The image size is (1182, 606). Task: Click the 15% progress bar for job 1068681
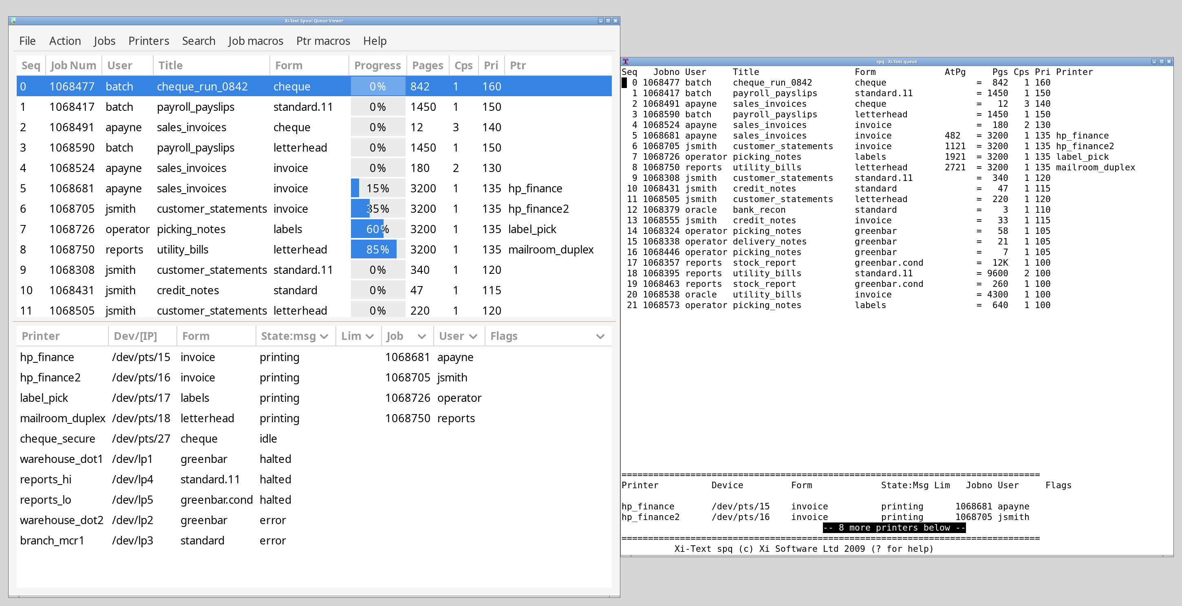tap(378, 189)
